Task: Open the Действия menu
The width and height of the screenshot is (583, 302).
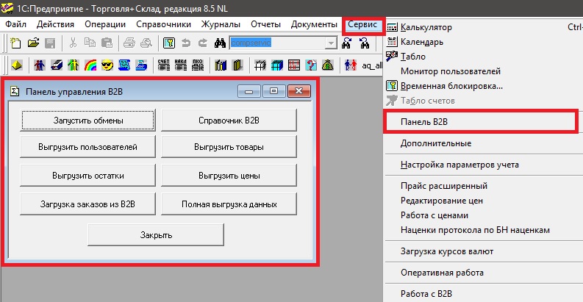Action: (55, 24)
